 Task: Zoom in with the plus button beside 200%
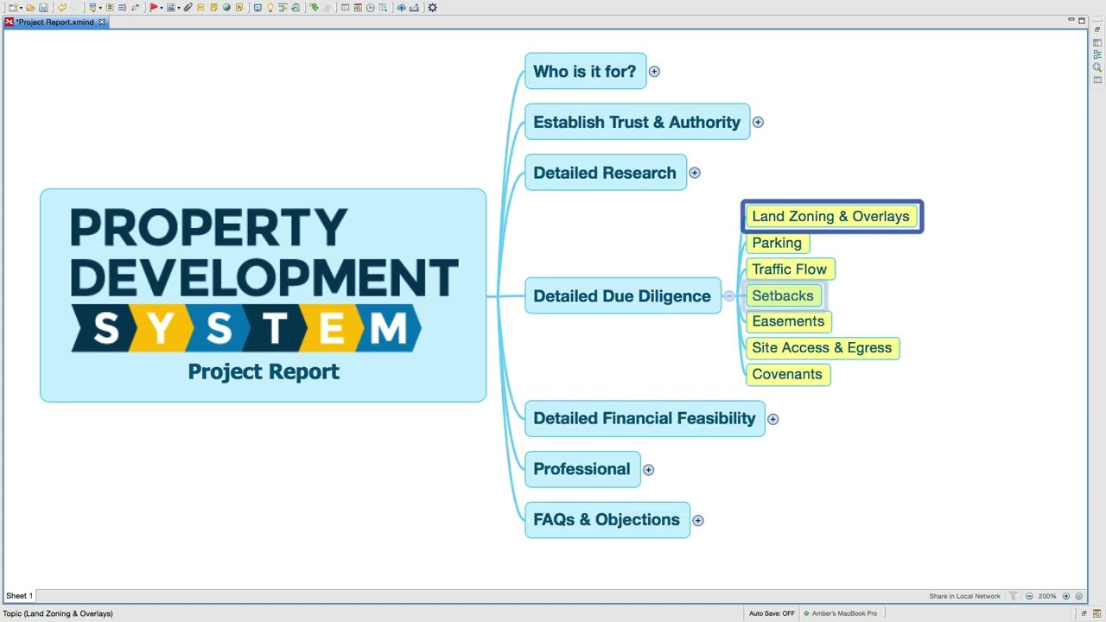click(x=1066, y=596)
